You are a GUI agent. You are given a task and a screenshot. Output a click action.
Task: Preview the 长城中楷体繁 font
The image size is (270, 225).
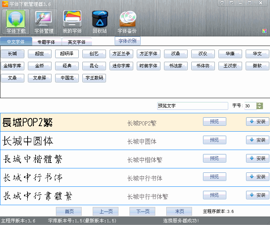point(214,158)
